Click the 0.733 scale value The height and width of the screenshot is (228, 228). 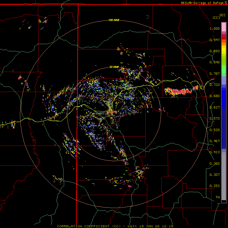pyautogui.click(x=215, y=85)
